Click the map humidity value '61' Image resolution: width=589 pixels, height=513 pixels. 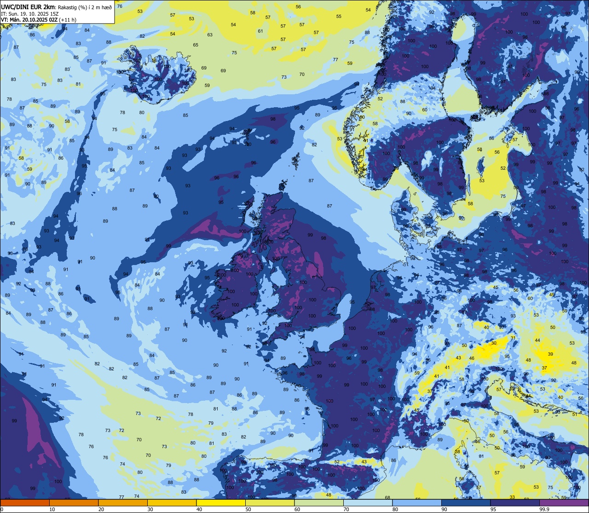260,31
